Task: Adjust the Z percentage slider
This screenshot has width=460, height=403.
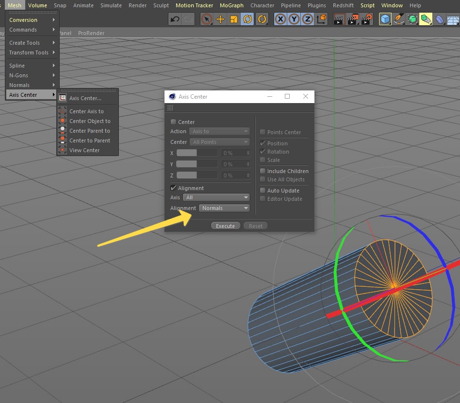Action: click(x=197, y=175)
